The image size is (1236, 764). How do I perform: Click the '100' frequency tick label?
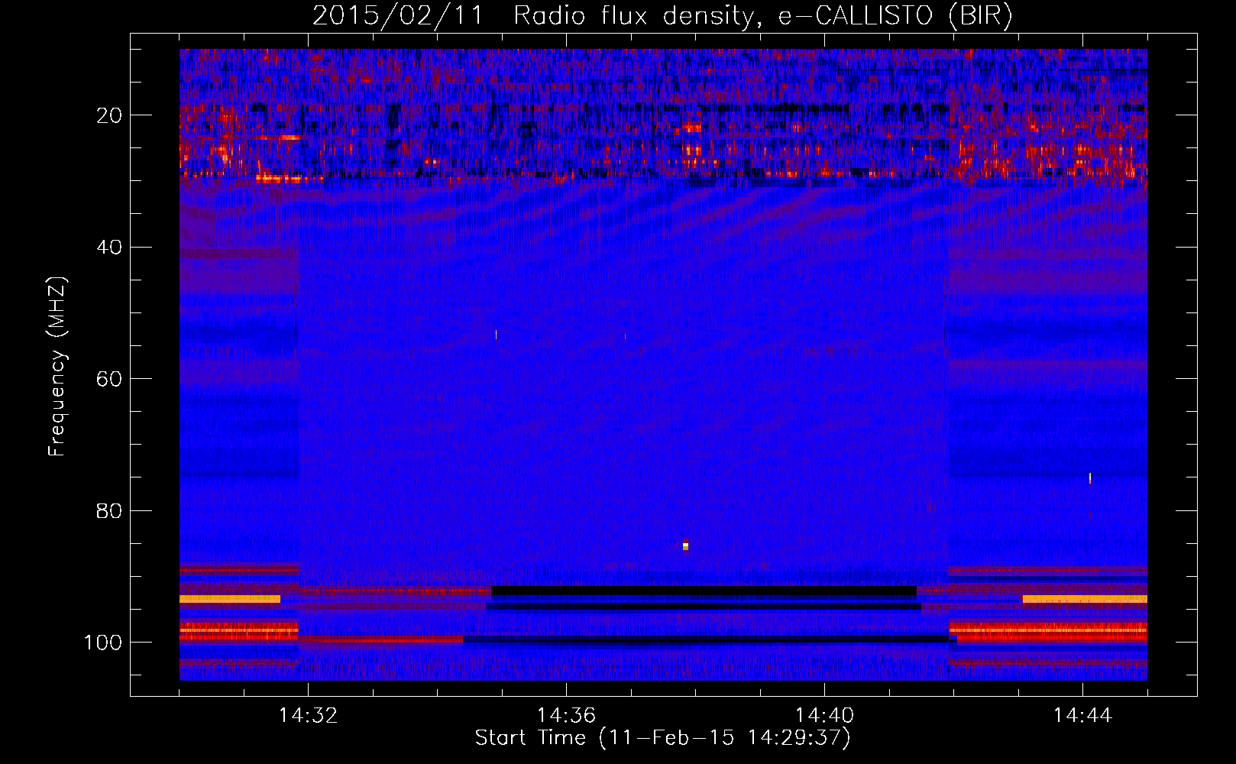pos(103,643)
